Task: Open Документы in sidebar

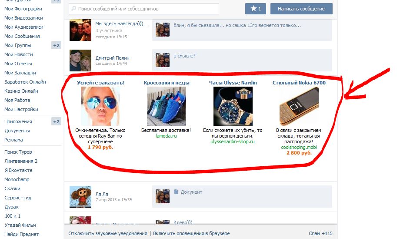Action: [17, 131]
